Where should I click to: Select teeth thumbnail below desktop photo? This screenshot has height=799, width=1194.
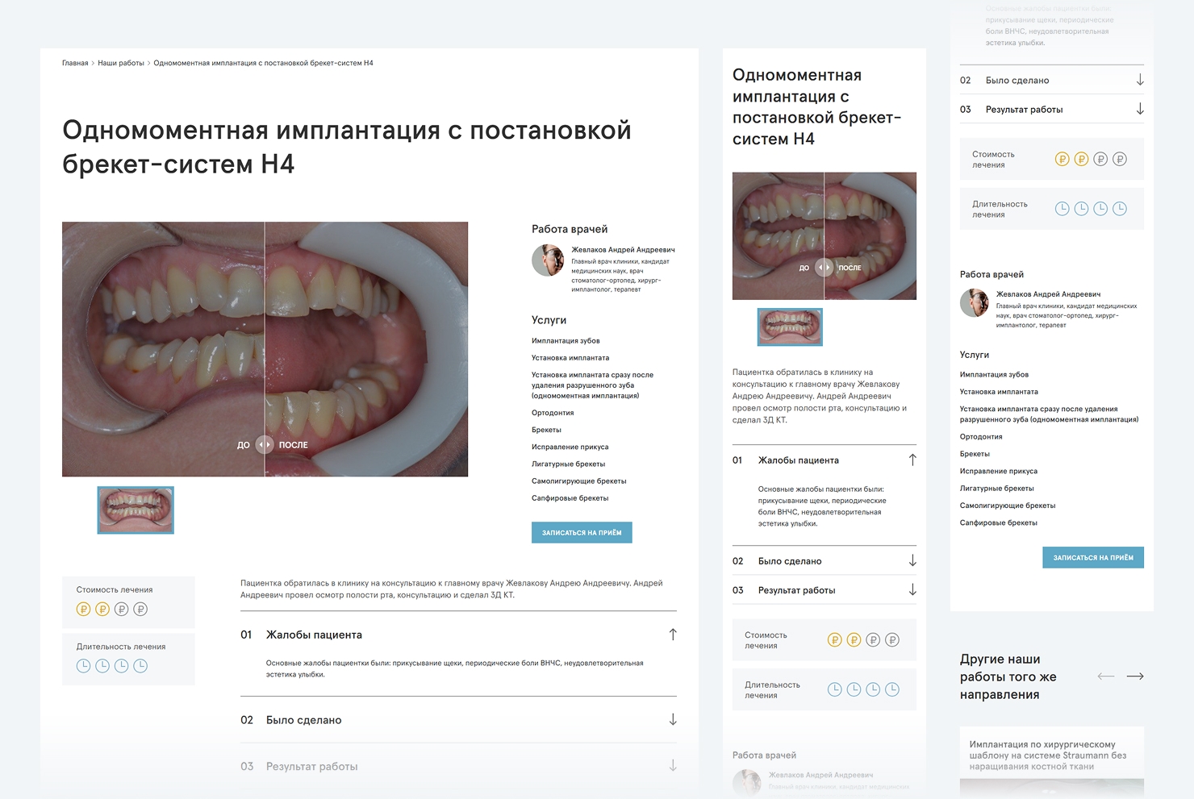coord(136,510)
